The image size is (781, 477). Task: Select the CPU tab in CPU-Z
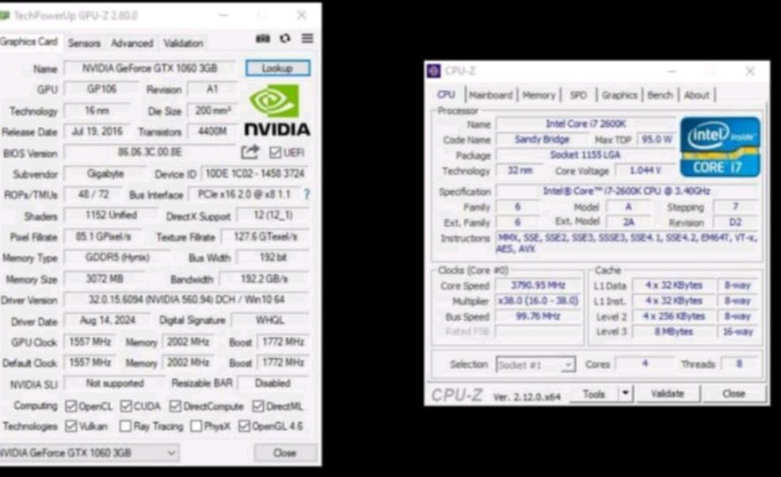pyautogui.click(x=446, y=95)
